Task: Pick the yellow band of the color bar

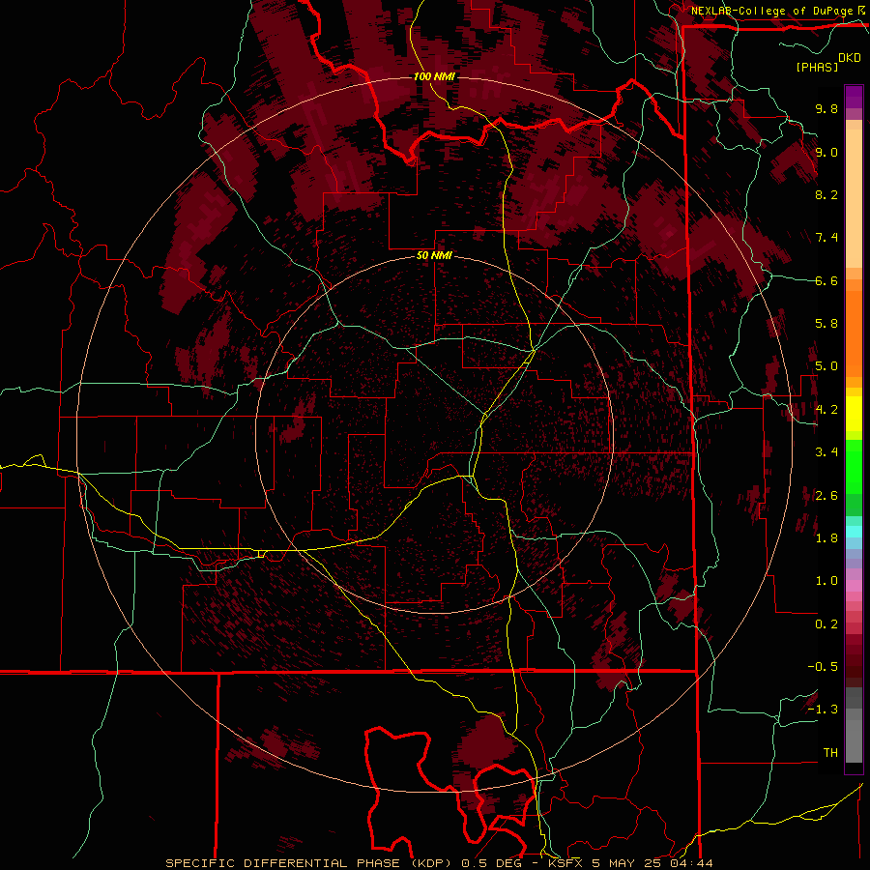Action: [x=854, y=414]
